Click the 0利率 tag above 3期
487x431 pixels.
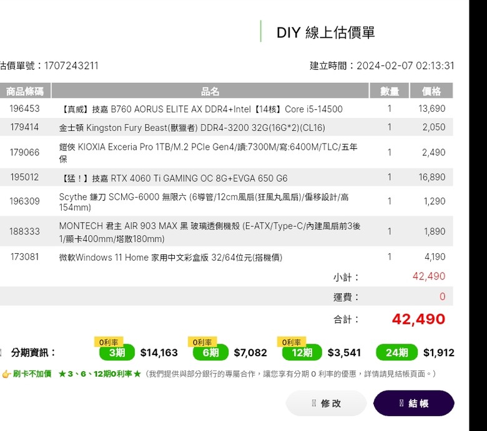pyautogui.click(x=109, y=342)
